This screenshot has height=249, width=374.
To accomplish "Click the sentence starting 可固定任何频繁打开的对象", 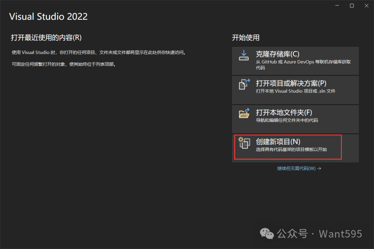I will click(64, 64).
